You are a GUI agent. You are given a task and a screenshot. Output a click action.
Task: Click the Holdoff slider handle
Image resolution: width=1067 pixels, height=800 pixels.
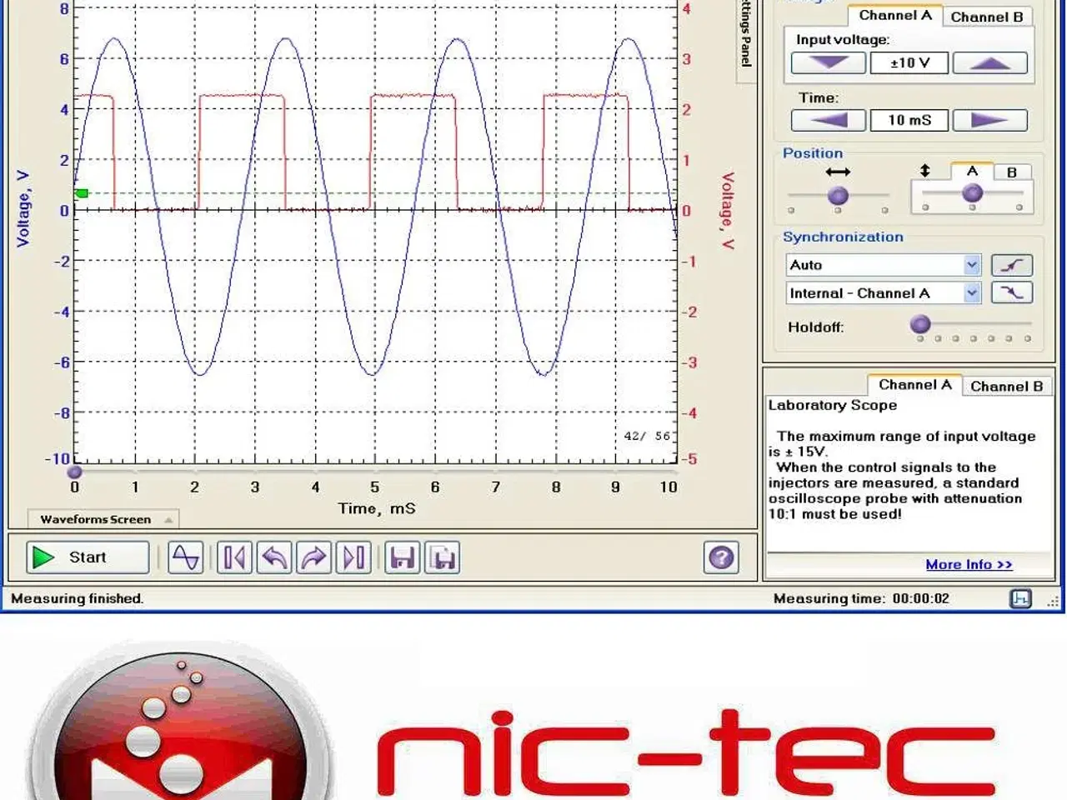tap(920, 323)
